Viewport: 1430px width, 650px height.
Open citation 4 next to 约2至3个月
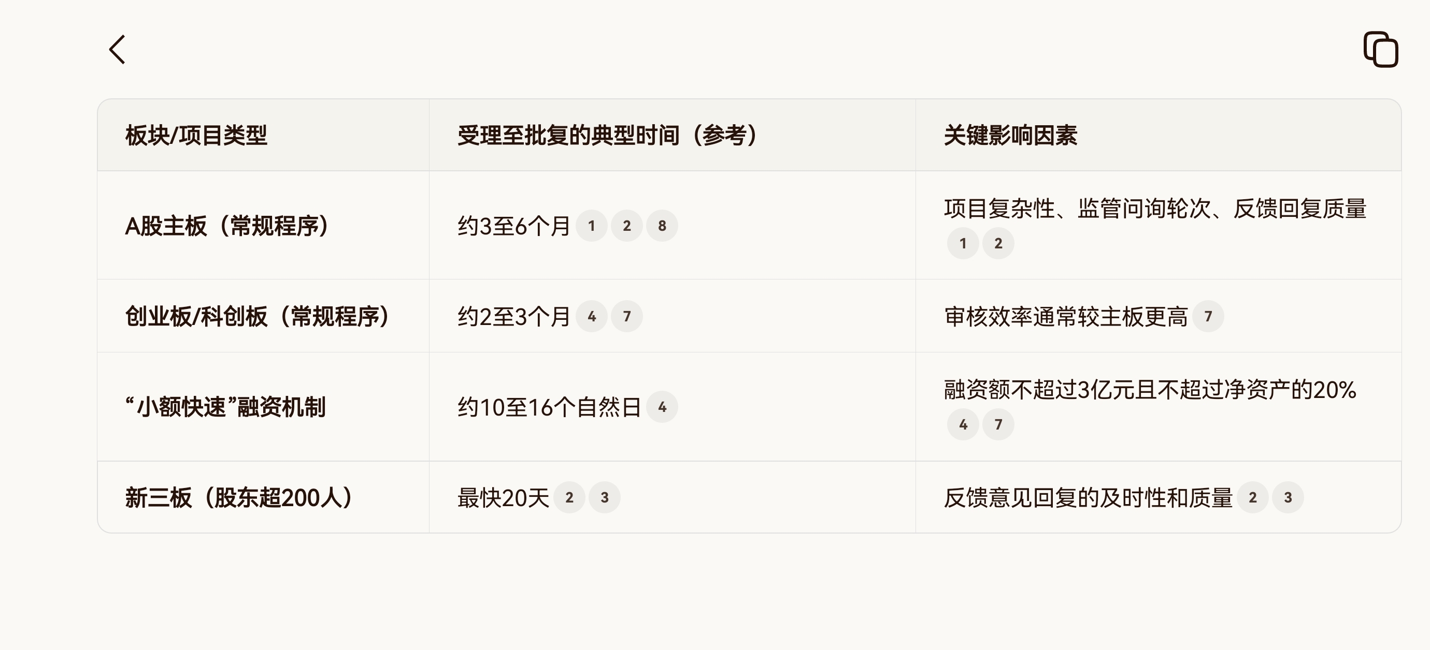click(591, 316)
